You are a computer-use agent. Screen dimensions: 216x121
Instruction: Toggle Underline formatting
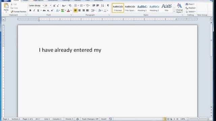[x=38, y=10]
